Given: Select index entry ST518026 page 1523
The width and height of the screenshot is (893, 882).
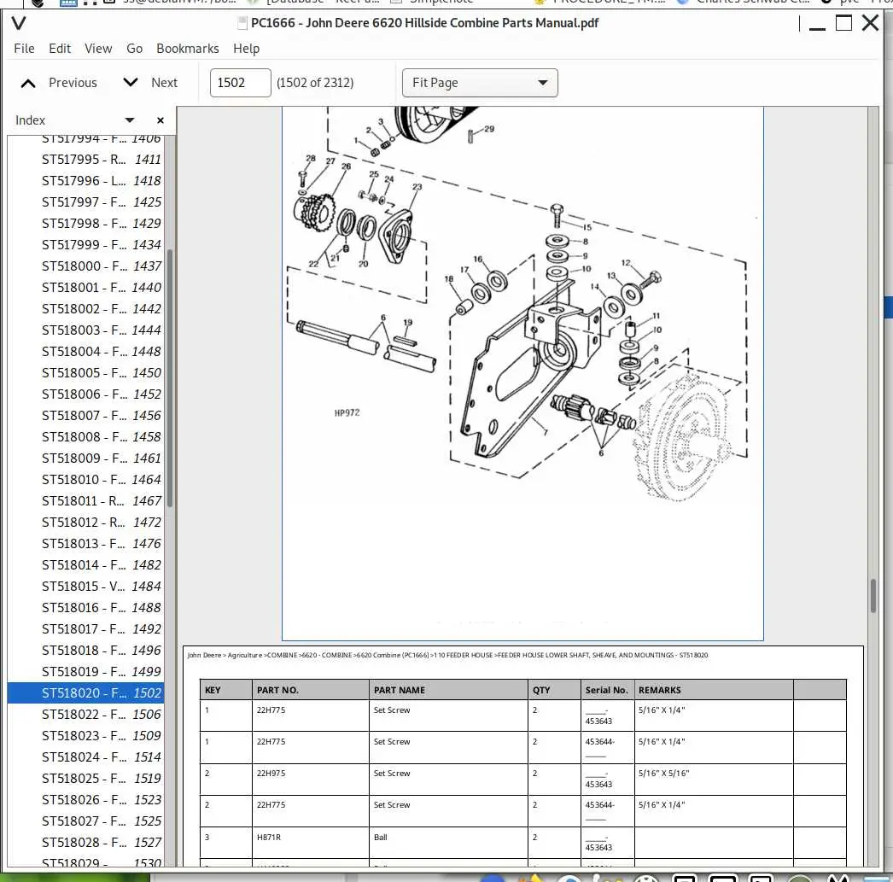Looking at the screenshot, I should point(85,800).
